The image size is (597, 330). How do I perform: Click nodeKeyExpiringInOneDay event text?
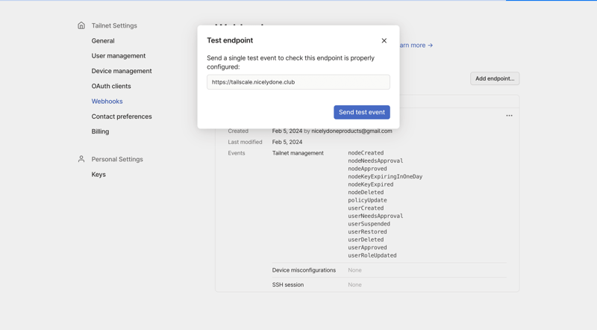[x=385, y=176]
